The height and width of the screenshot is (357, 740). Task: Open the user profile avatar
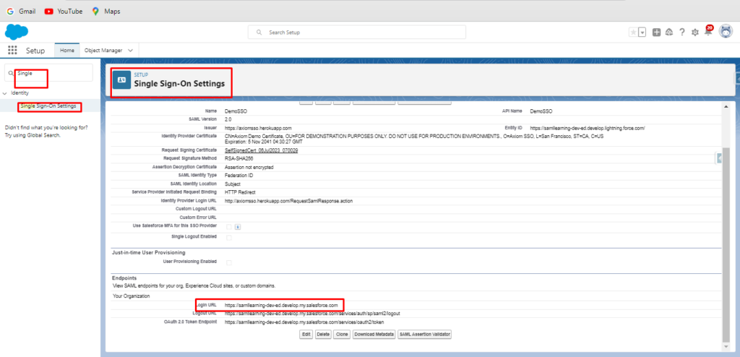coord(726,32)
